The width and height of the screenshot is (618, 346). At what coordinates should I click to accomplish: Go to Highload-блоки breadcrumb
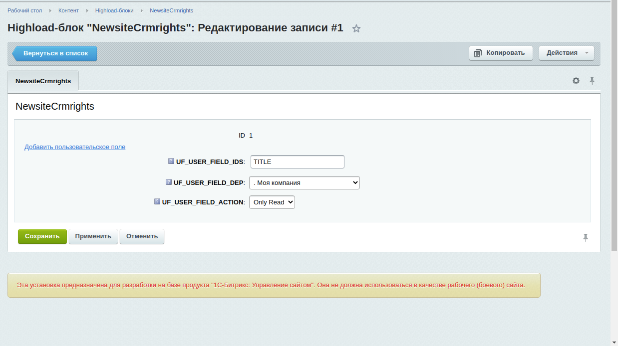pos(114,10)
